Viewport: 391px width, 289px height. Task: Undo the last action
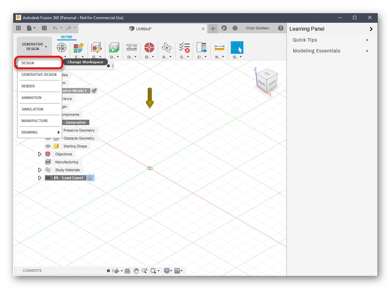click(55, 28)
